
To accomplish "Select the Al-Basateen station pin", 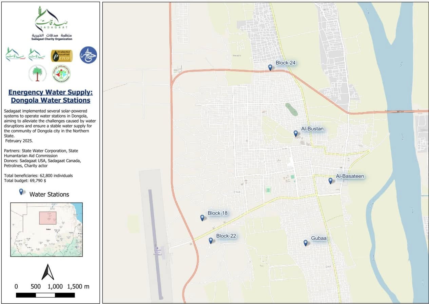I will tap(331, 181).
